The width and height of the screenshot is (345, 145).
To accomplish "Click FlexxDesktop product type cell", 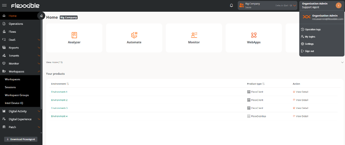I will pos(257,116).
